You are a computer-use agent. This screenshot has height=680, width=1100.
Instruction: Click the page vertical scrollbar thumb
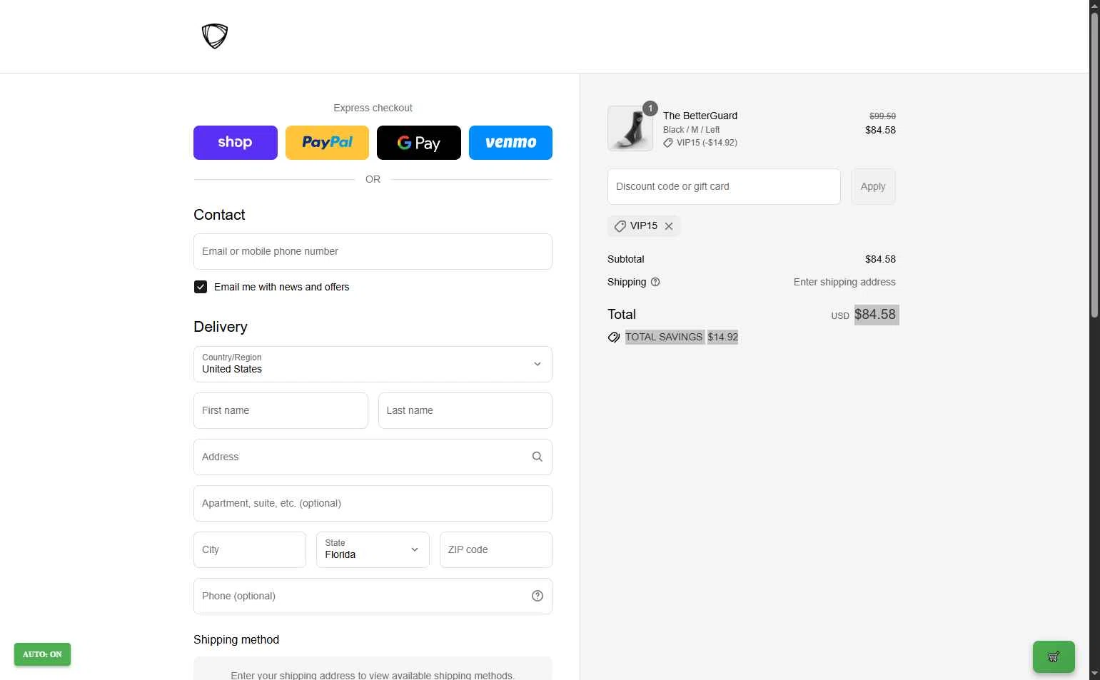(x=1094, y=164)
